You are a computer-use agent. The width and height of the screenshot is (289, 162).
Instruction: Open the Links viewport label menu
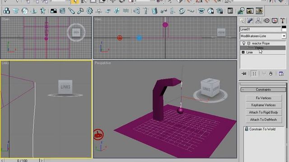point(5,63)
